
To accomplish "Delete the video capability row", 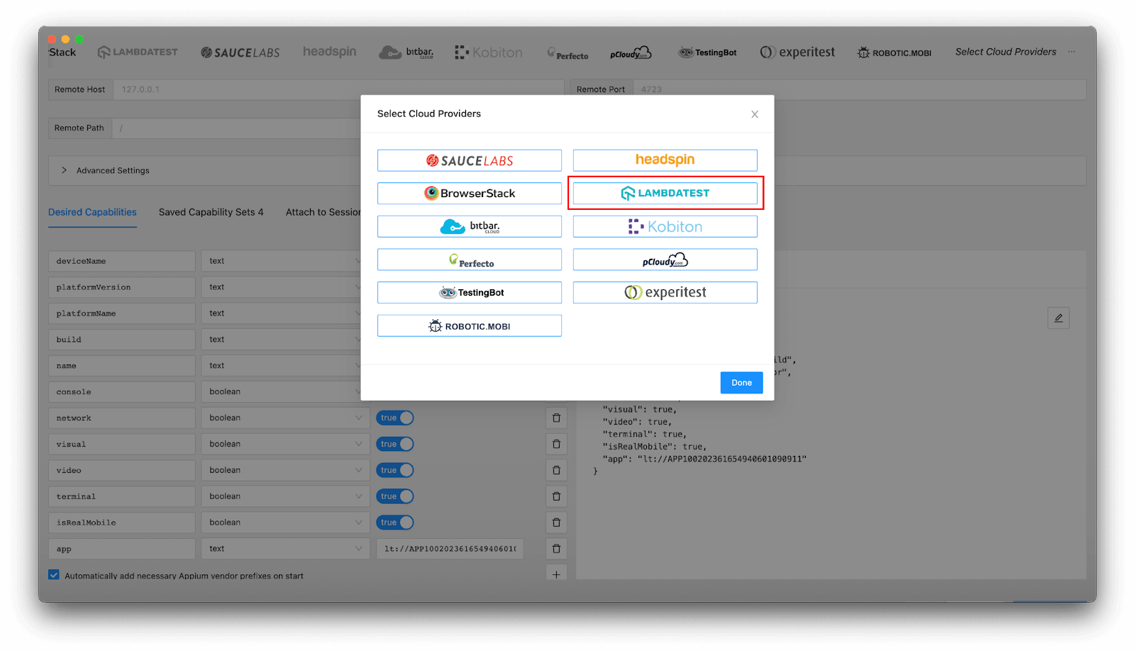I will 556,469.
